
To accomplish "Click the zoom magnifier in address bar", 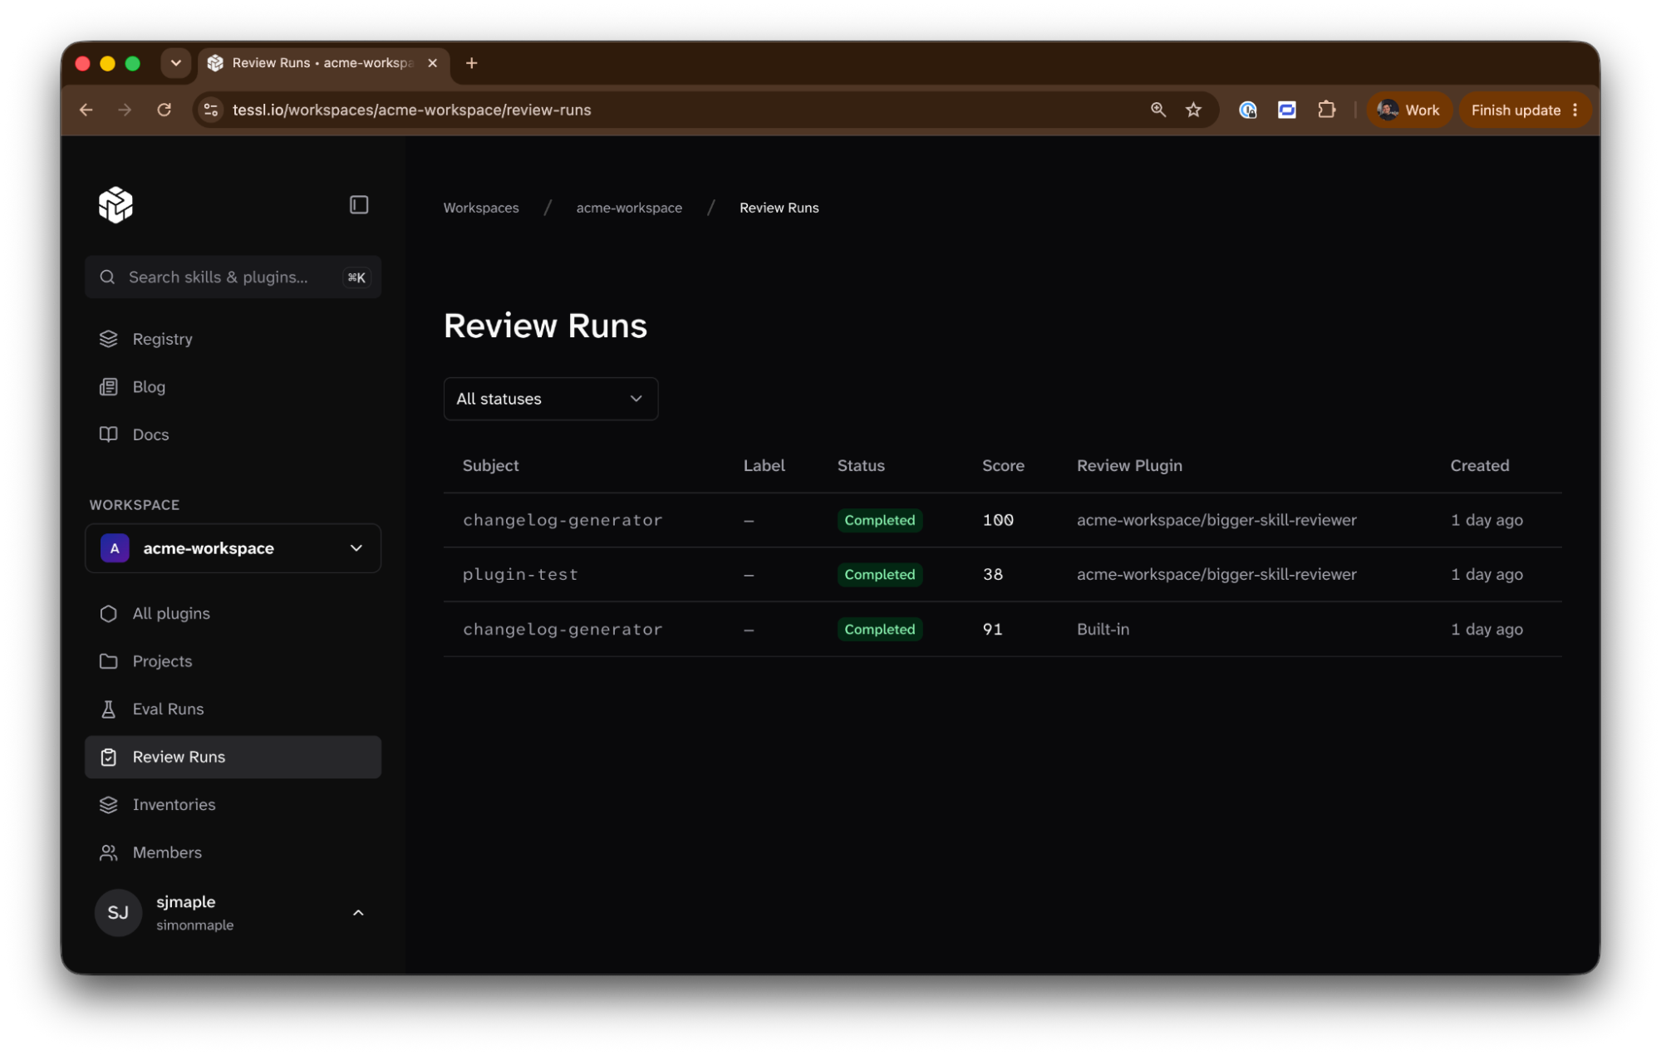I will (1157, 110).
